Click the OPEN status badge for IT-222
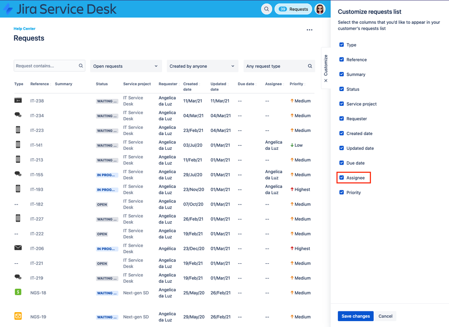 coord(102,234)
